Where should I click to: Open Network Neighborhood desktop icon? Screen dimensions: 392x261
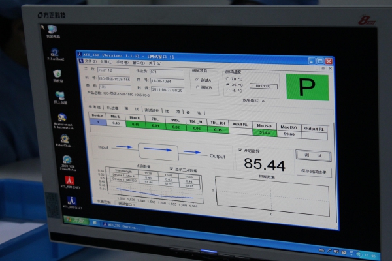tap(60, 98)
